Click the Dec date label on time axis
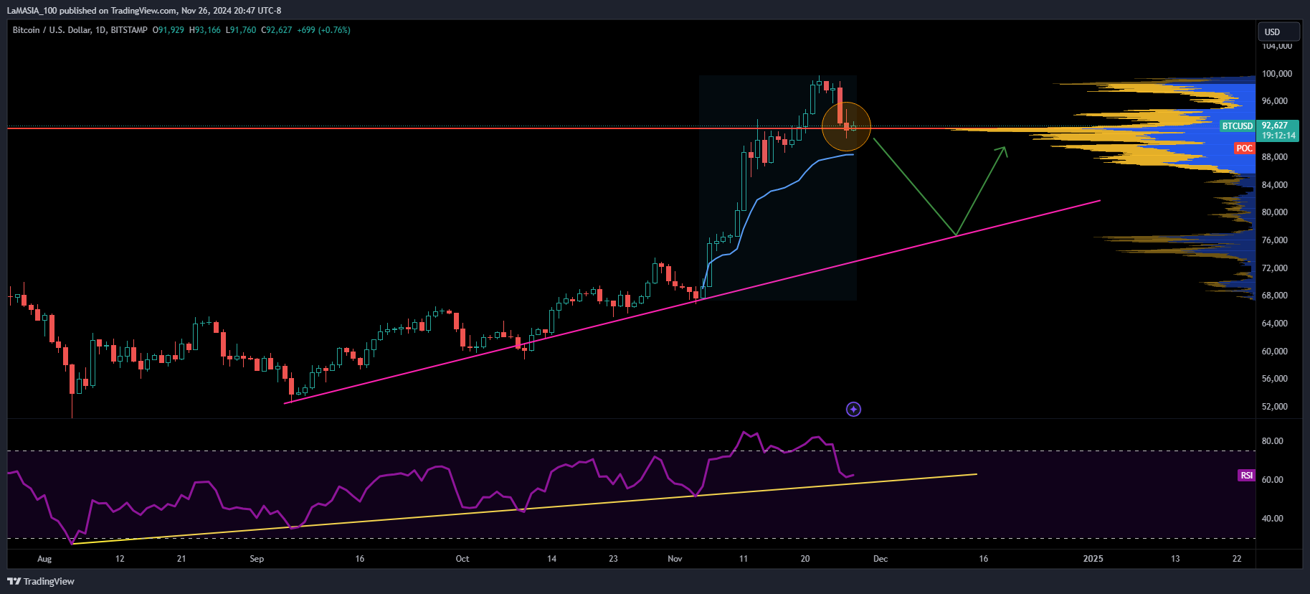The width and height of the screenshot is (1310, 594). coord(881,559)
